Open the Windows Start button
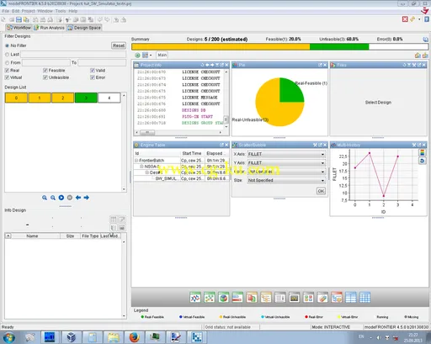Viewport: 431px width, 344px height. pyautogui.click(x=8, y=337)
